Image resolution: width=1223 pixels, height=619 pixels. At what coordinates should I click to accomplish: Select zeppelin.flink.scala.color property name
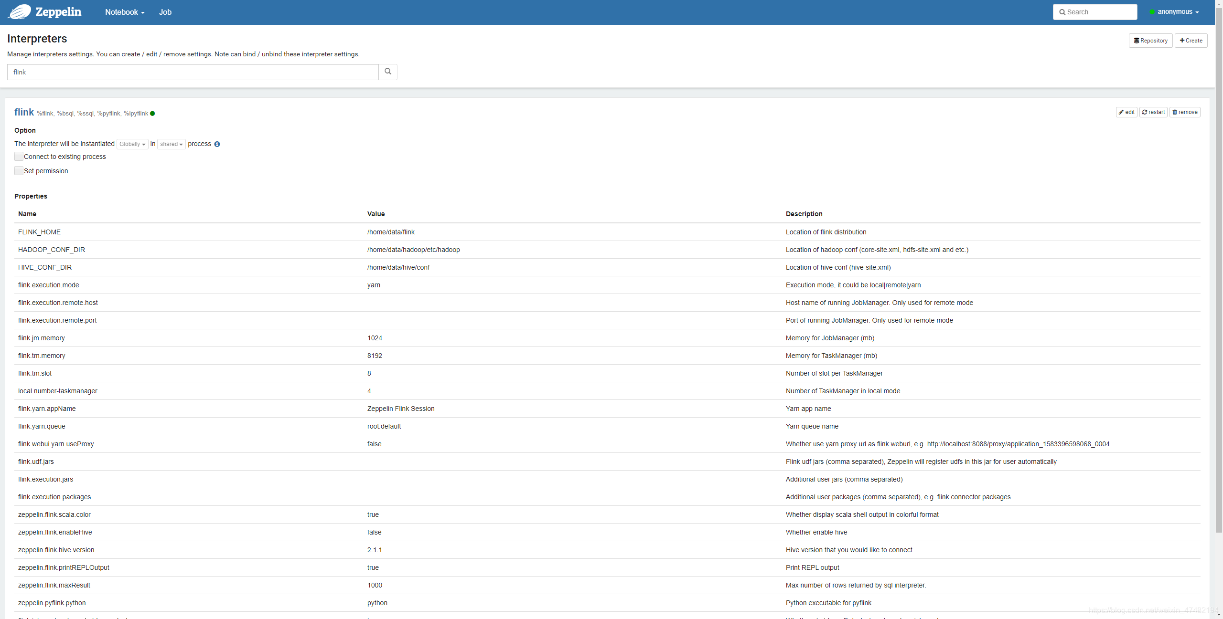pyautogui.click(x=54, y=514)
